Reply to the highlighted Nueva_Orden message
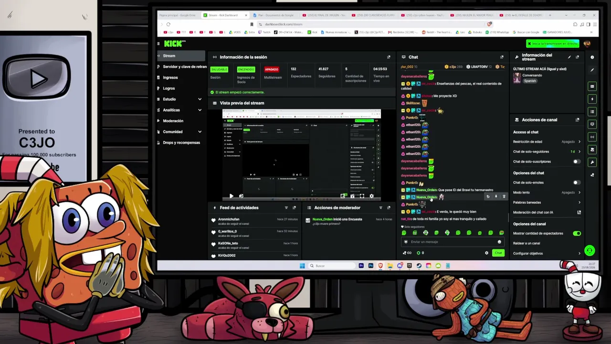Image resolution: width=611 pixels, height=344 pixels. [488, 197]
